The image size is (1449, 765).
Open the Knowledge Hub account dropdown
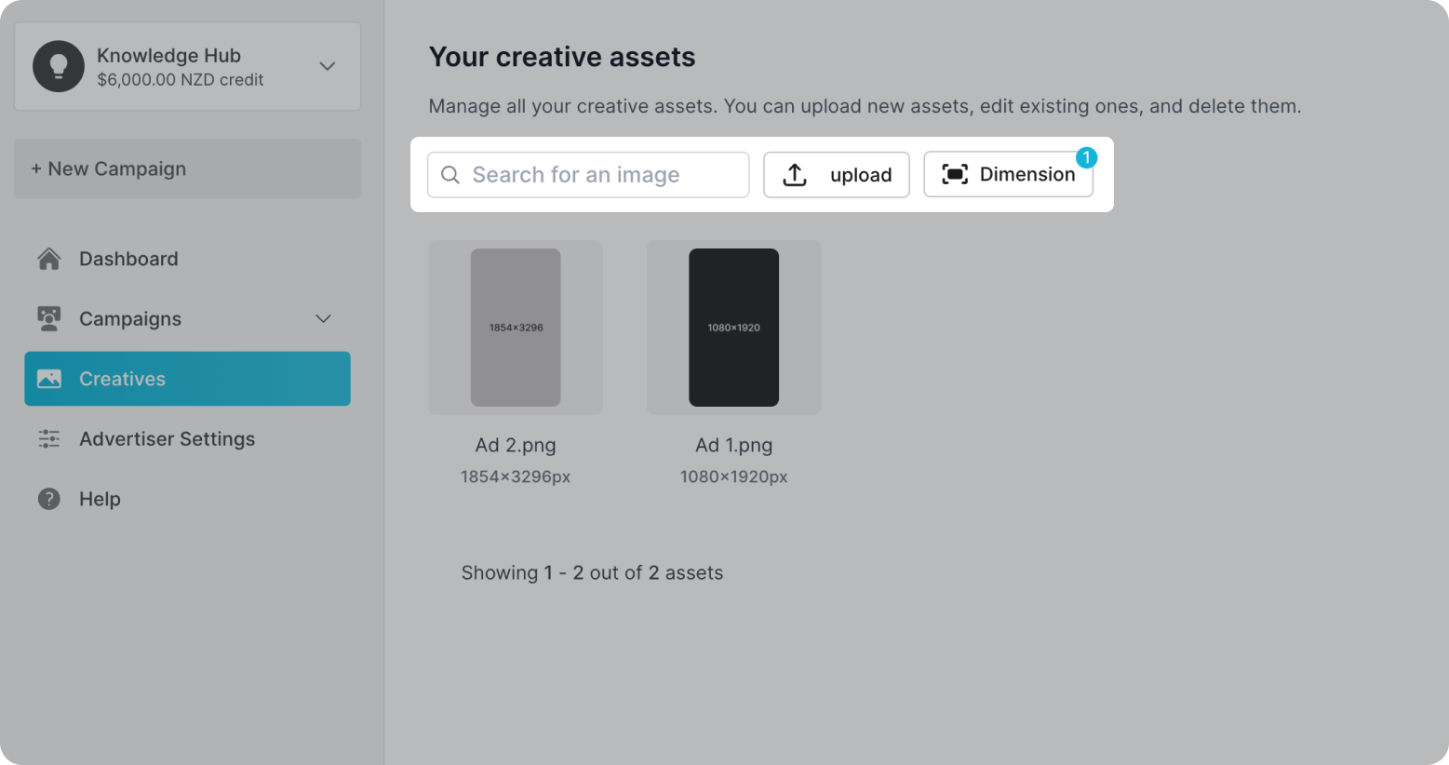click(327, 66)
